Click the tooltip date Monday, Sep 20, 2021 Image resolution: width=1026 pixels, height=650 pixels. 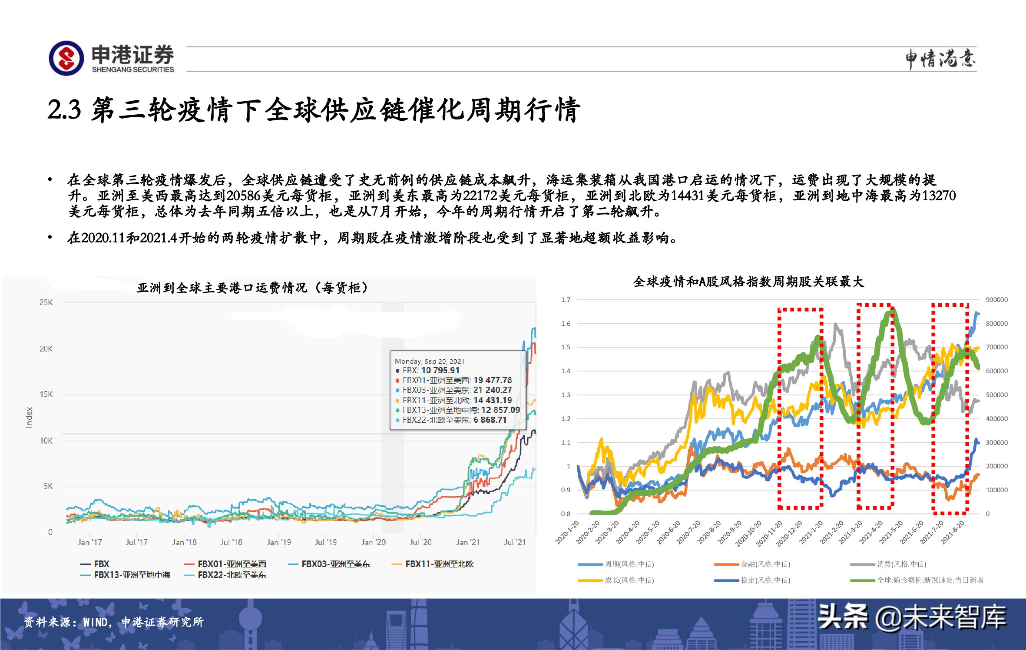click(x=430, y=361)
